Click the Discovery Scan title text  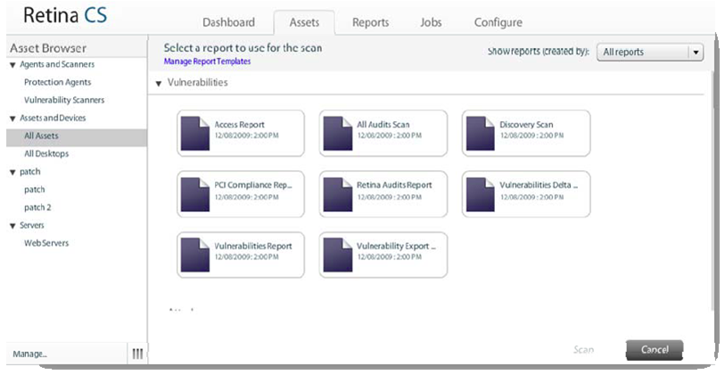click(526, 125)
